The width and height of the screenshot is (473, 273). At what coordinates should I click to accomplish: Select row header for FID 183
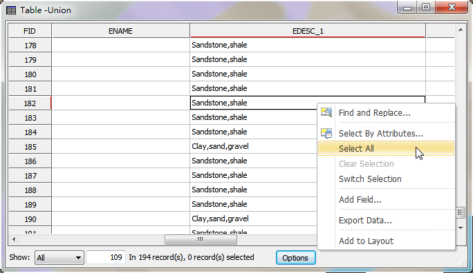(30, 118)
